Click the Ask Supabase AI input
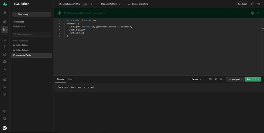 pos(84,13)
